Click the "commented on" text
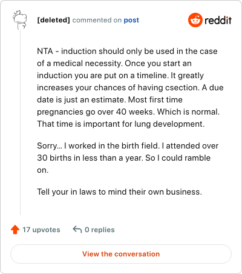This screenshot has height=274, width=242. coord(97,20)
